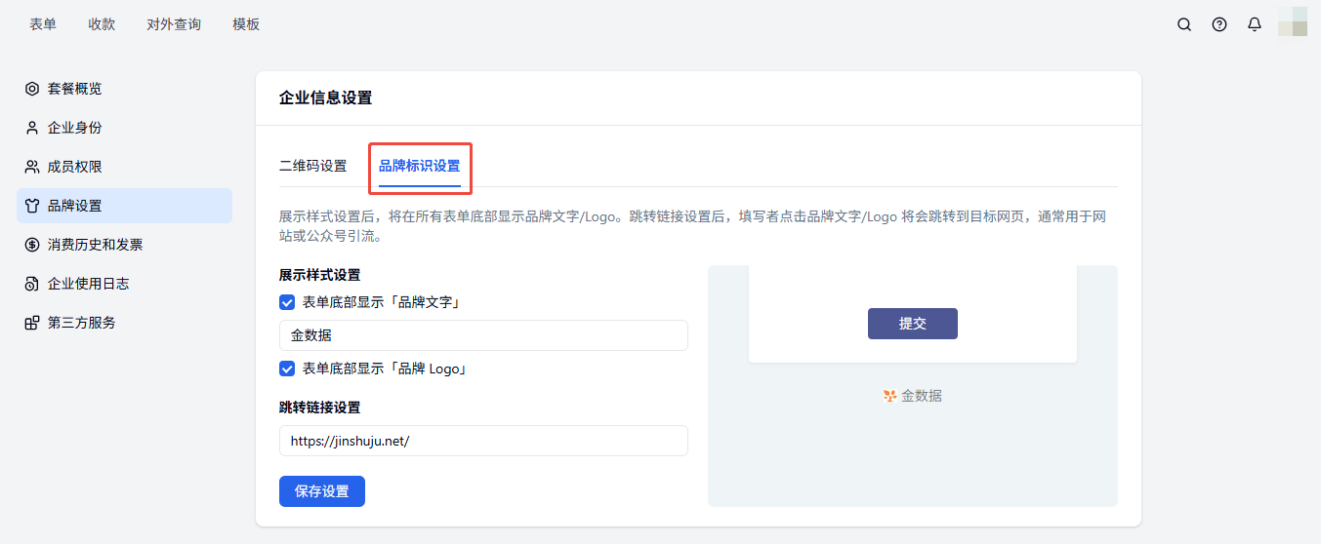The image size is (1321, 544).
Task: Select the 品牌标识设置 tab
Action: click(419, 166)
